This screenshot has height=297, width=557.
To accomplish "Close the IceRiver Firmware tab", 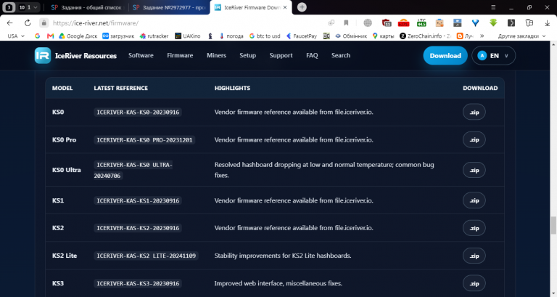I will [x=285, y=7].
